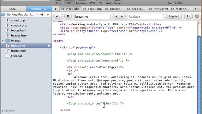Click the Replace button
Image resolution: width=202 pixels, height=114 pixels.
coord(174,16)
